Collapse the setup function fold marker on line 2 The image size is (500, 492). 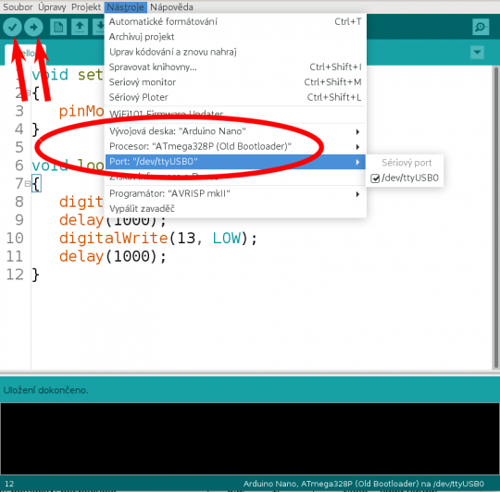click(28, 92)
